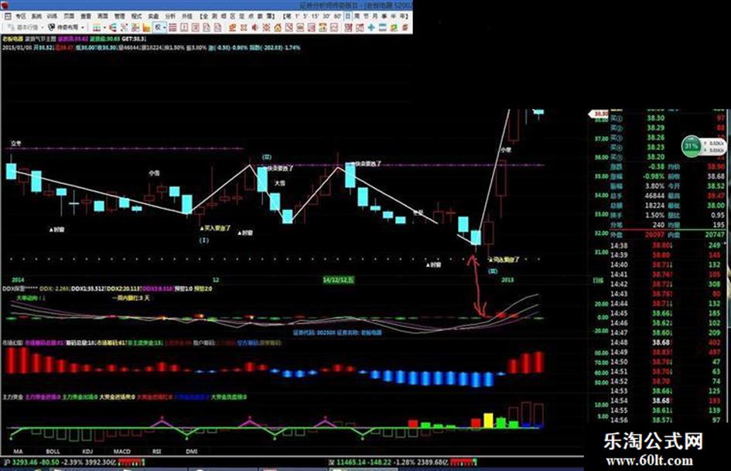Click the orange house home icon

coord(278,28)
